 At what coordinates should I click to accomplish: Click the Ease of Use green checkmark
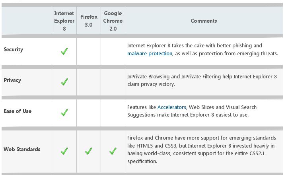pyautogui.click(x=64, y=112)
